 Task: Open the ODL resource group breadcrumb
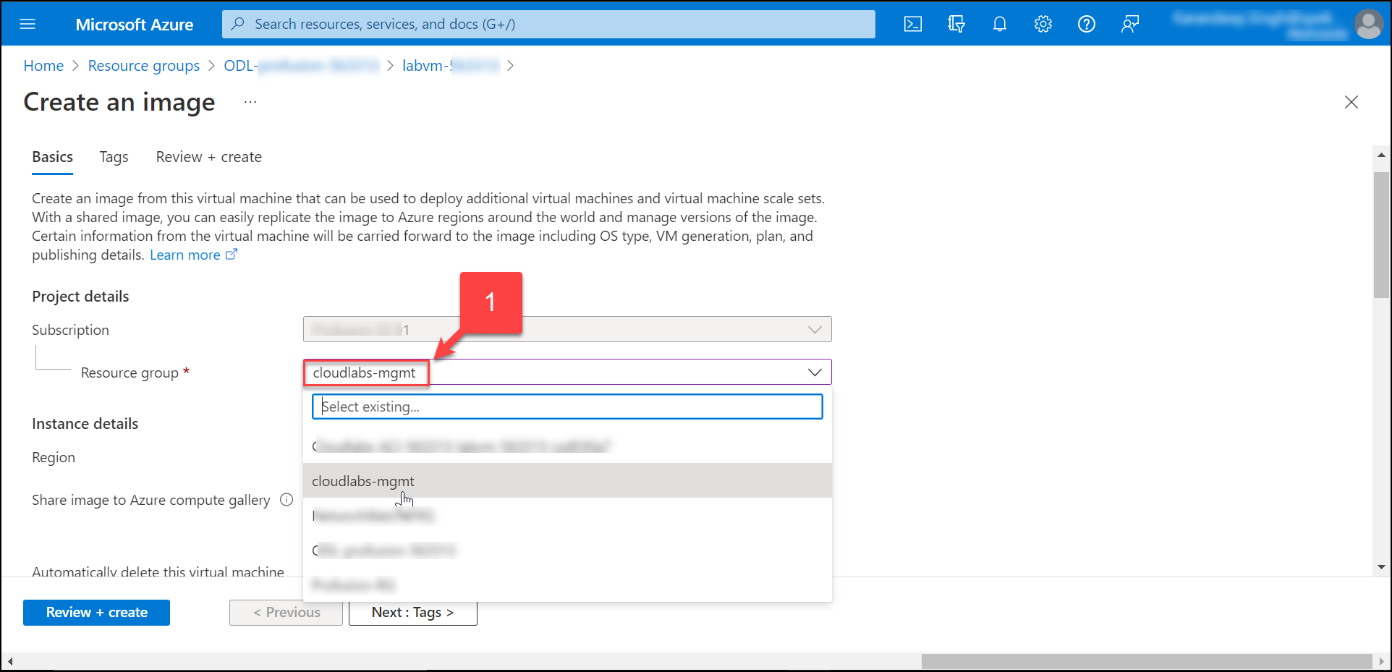pos(301,66)
